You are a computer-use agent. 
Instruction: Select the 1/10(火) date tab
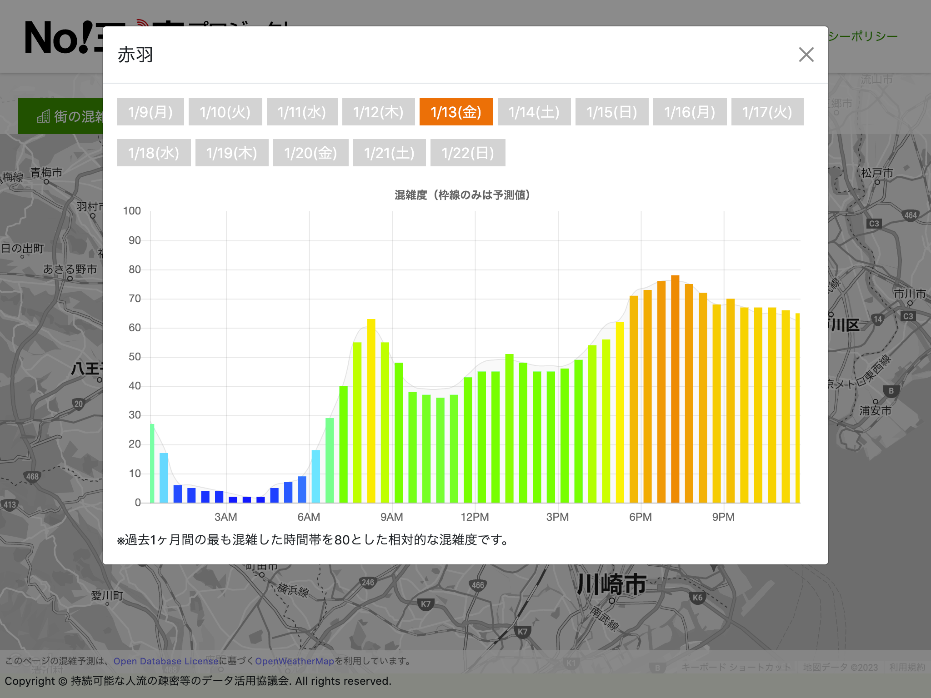coord(225,112)
